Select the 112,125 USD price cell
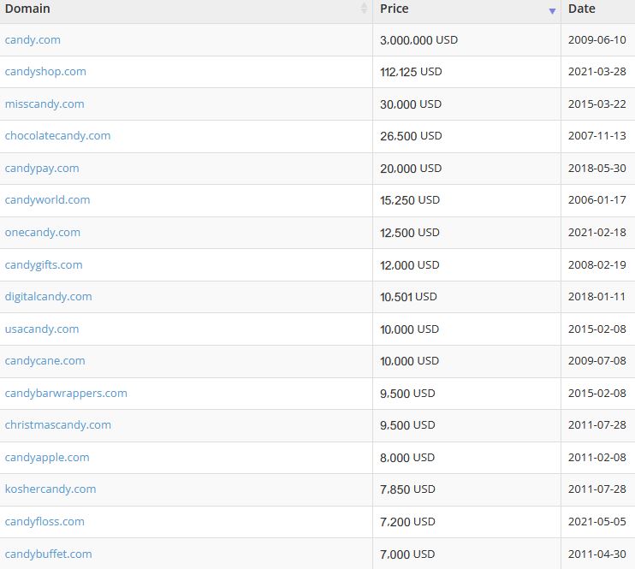This screenshot has width=635, height=569. click(x=467, y=72)
